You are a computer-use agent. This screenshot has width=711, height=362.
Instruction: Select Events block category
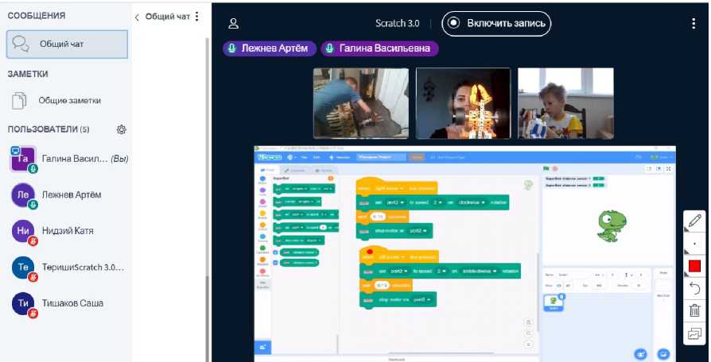(x=262, y=215)
